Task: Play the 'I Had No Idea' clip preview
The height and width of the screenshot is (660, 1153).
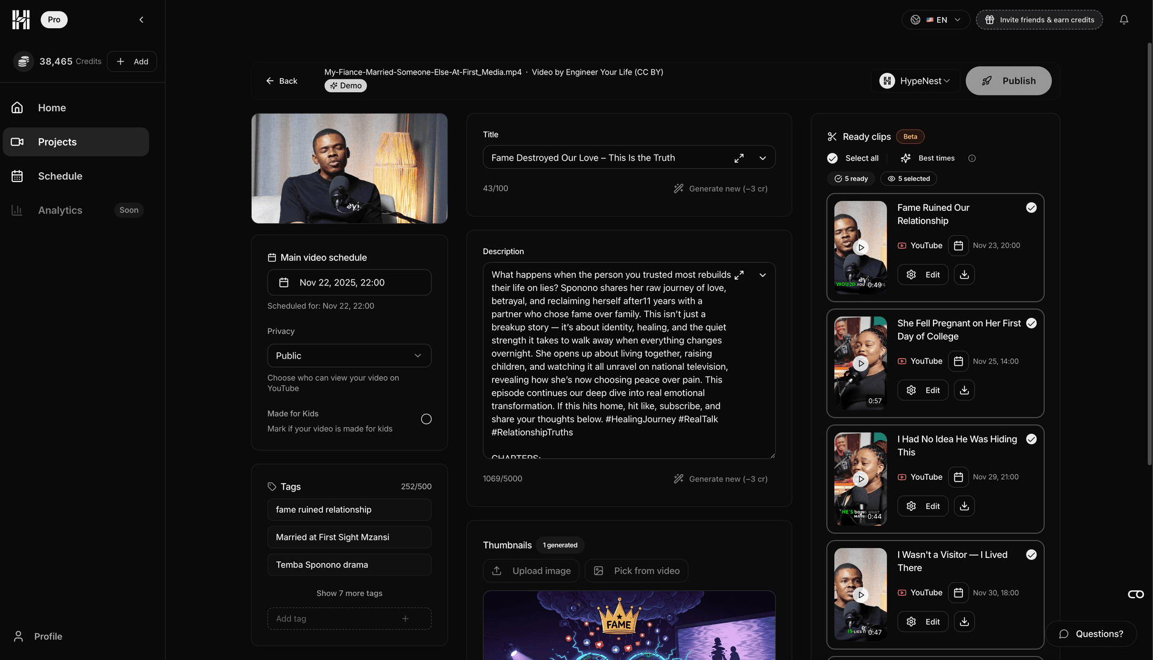Action: tap(861, 479)
